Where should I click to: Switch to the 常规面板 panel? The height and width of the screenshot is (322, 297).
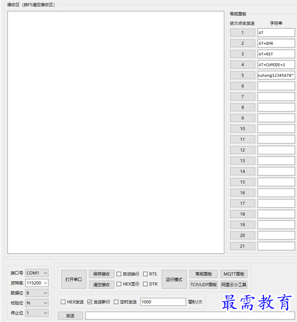(x=203, y=274)
